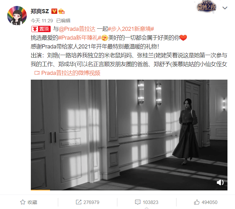The image size is (235, 209).
Task: Click the red 置顶 pinned tag
Action: (x=41, y=29)
